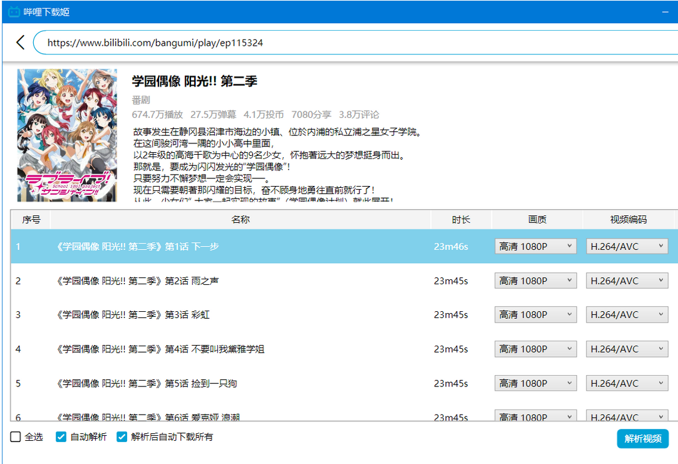Click the 674.7万播放 stat
Image resolution: width=678 pixels, height=464 pixels.
(x=157, y=115)
